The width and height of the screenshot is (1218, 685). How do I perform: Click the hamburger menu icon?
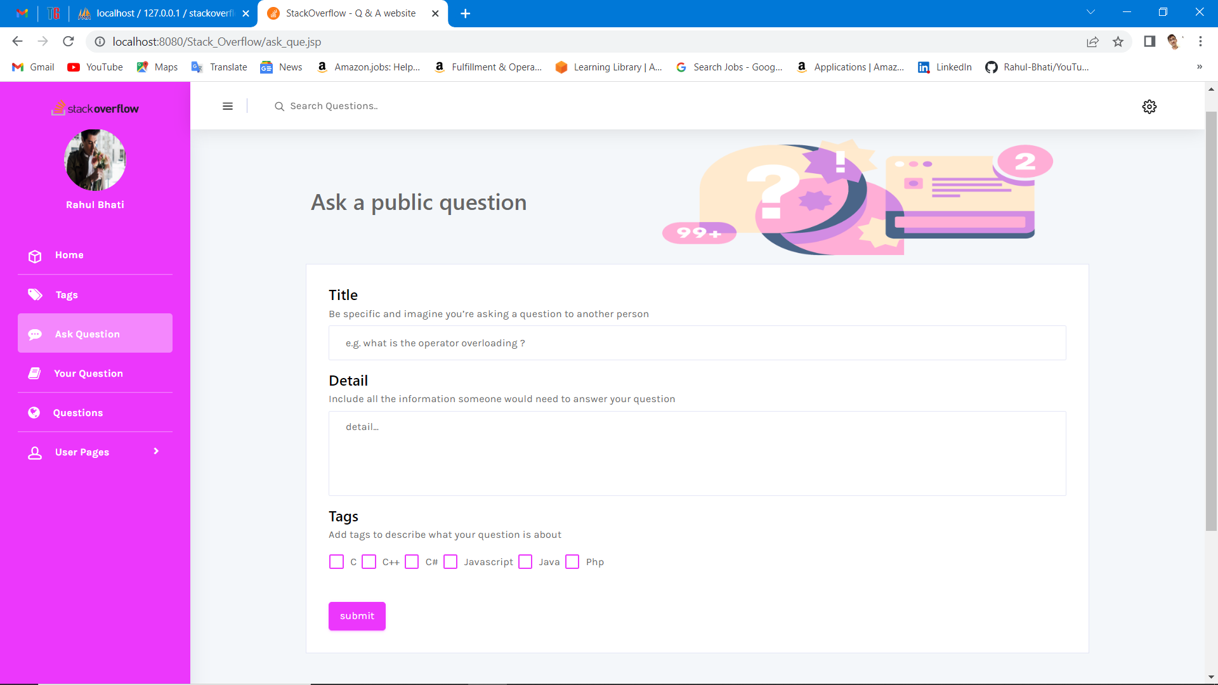coord(228,107)
